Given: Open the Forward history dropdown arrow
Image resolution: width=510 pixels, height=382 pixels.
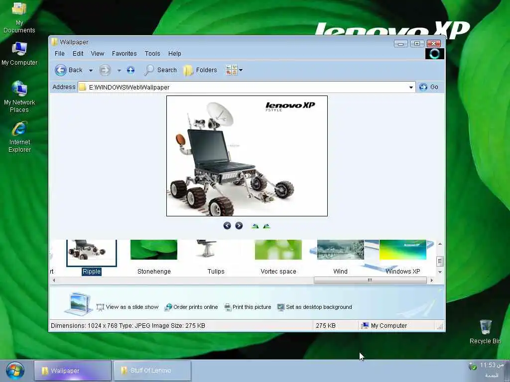Looking at the screenshot, I should [119, 71].
